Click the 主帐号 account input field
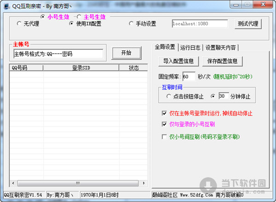This screenshot has height=202, width=276. tap(58, 54)
